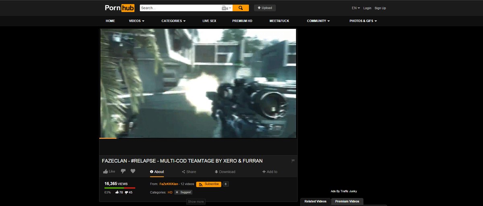Image resolution: width=483 pixels, height=206 pixels.
Task: Click the orange Subscribe button
Action: pos(208,184)
